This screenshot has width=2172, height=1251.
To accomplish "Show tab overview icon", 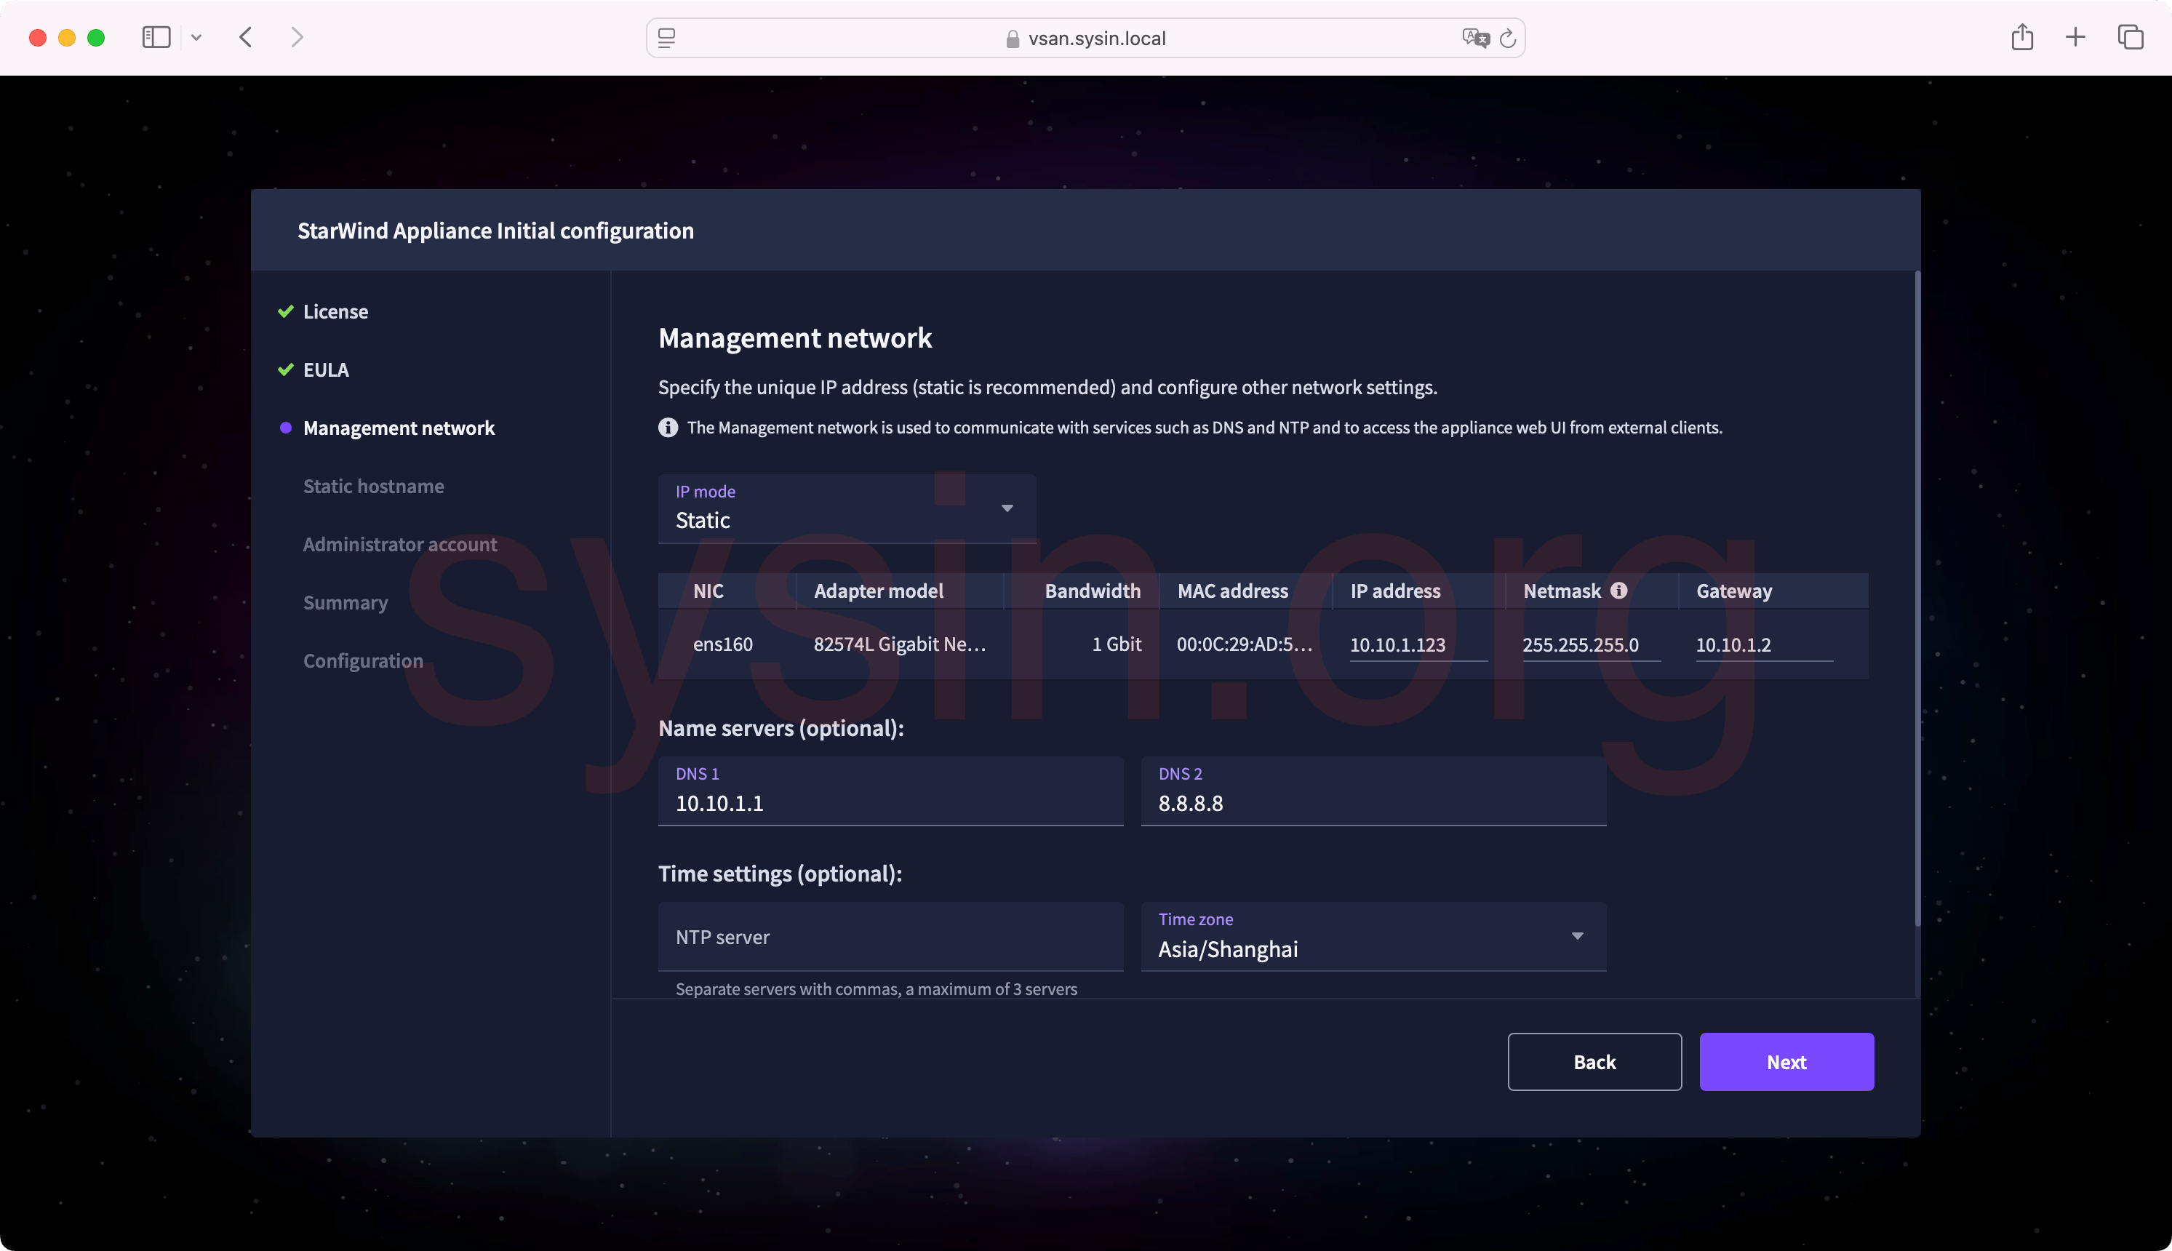I will pyautogui.click(x=2130, y=37).
